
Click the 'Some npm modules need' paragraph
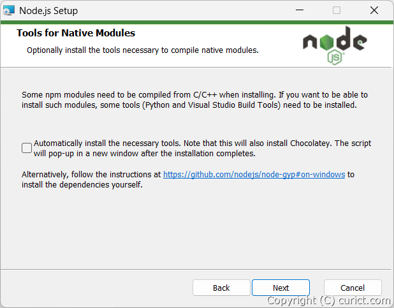[194, 99]
